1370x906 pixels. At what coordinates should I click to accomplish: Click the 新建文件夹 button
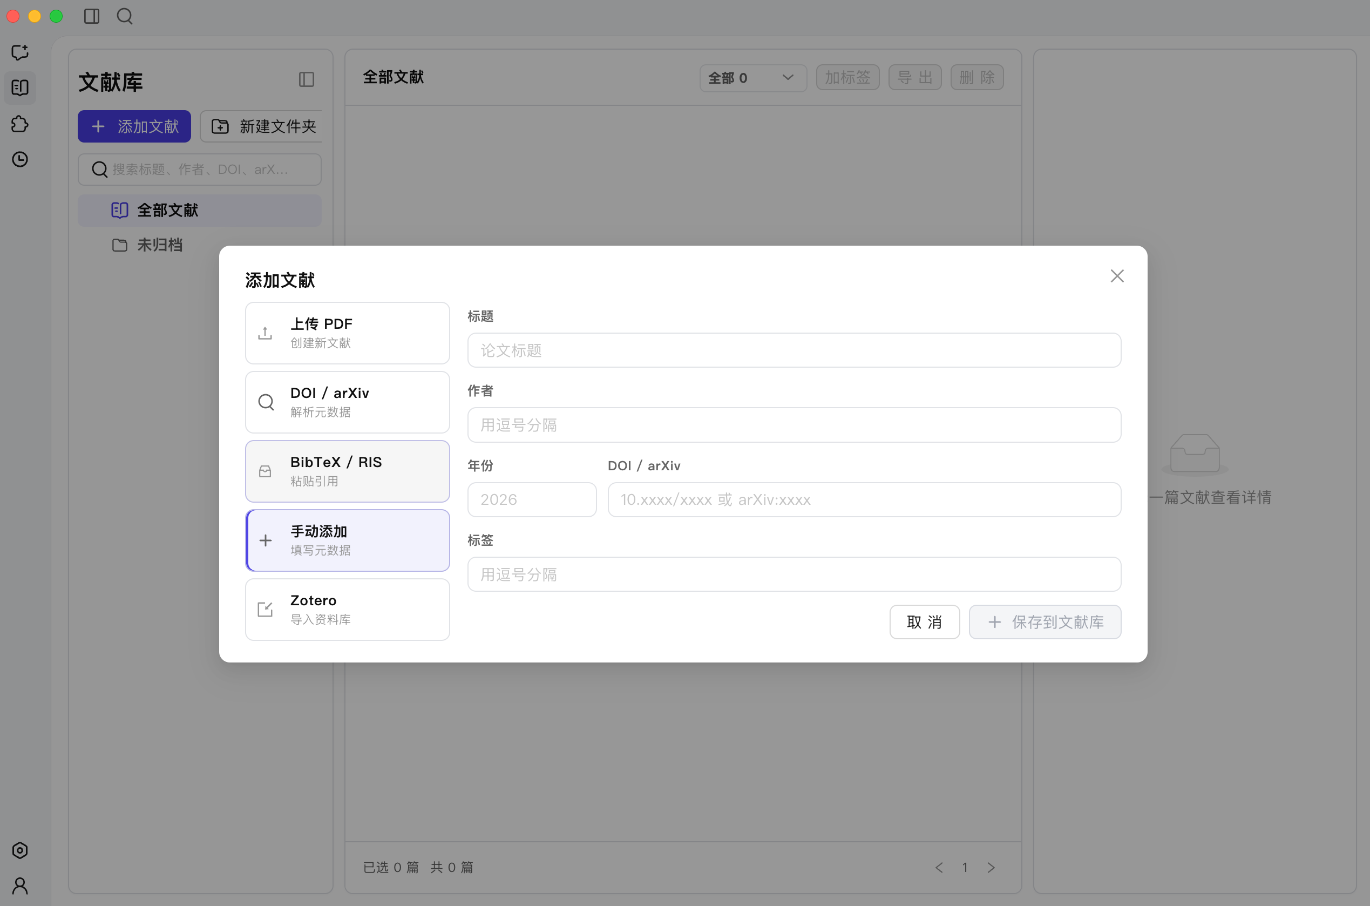262,126
